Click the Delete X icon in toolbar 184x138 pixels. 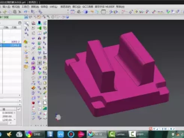(x=20, y=12)
